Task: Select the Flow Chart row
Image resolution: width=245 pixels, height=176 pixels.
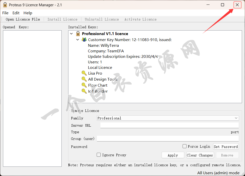Action: (98, 85)
